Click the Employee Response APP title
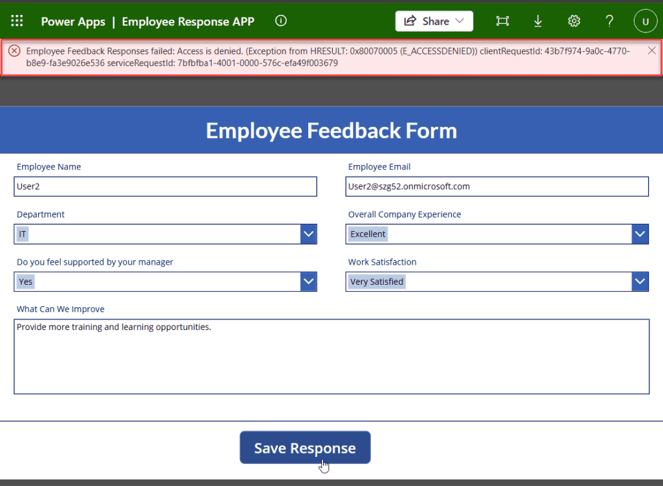 (x=188, y=21)
